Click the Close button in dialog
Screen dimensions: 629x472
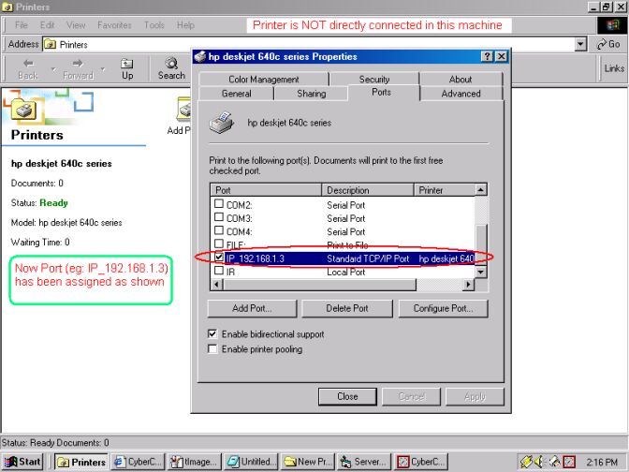pyautogui.click(x=347, y=396)
